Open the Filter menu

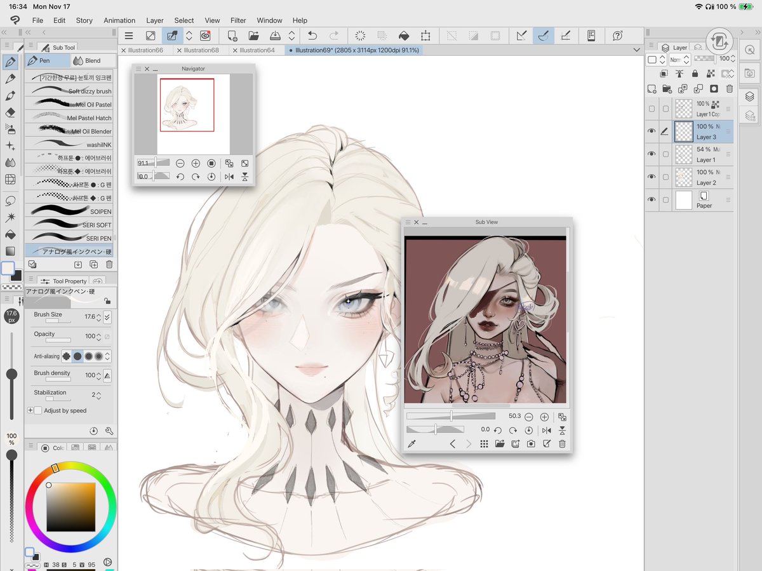pyautogui.click(x=238, y=20)
